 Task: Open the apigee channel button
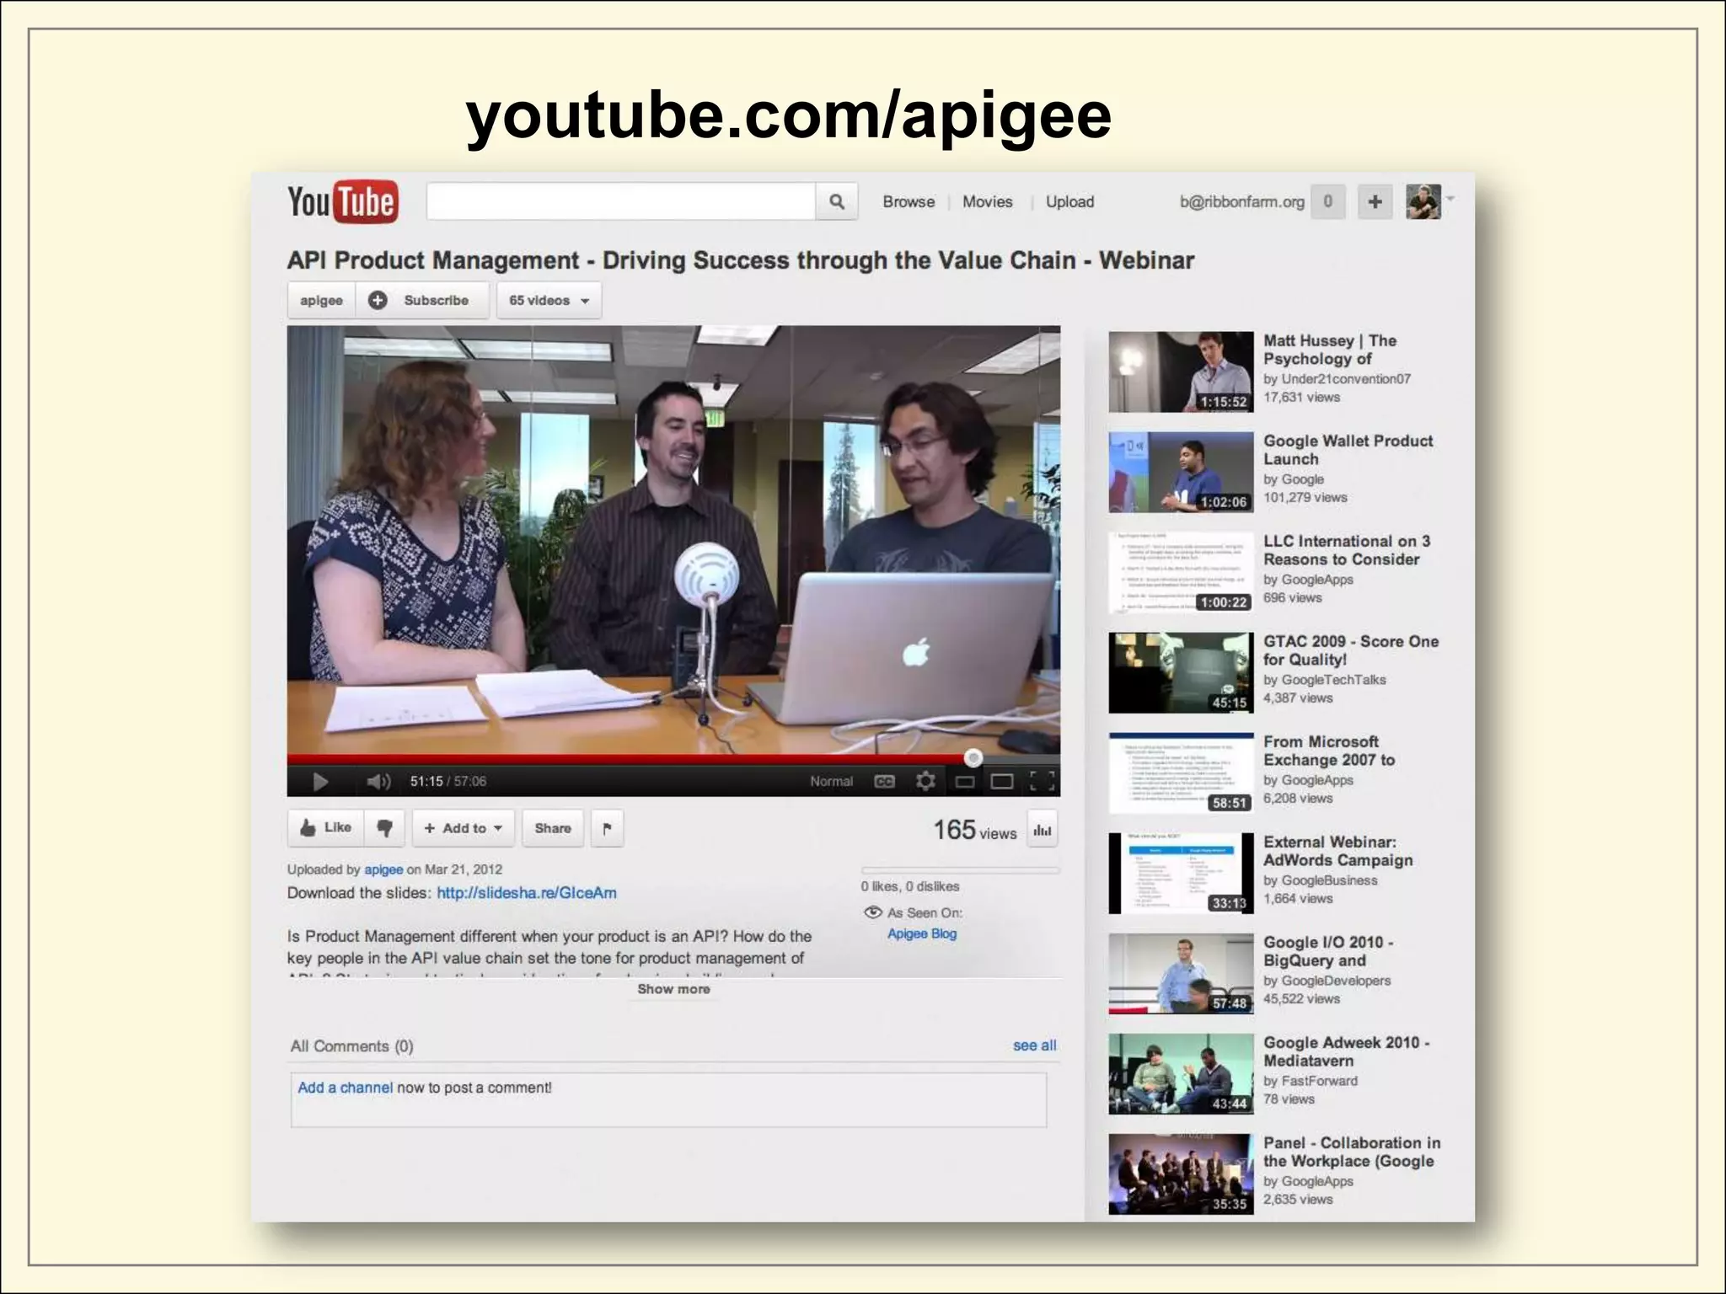(321, 301)
